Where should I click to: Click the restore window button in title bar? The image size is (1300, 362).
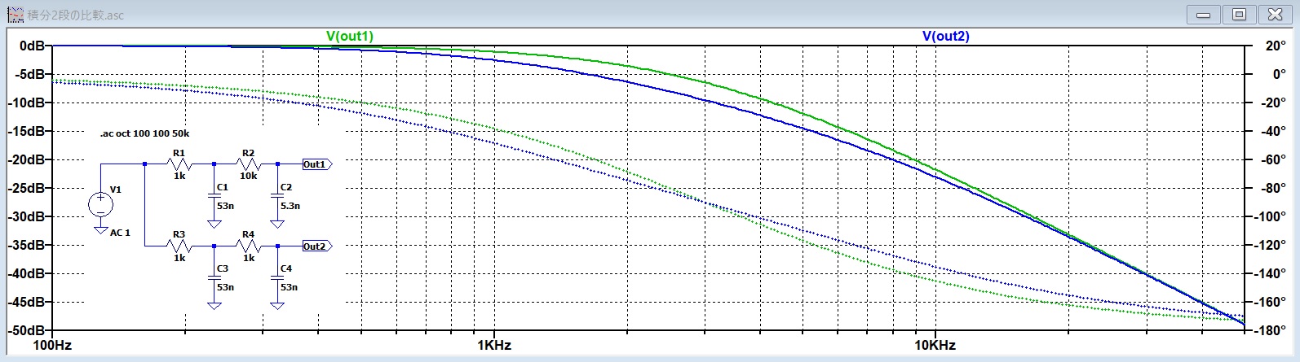coord(1239,14)
